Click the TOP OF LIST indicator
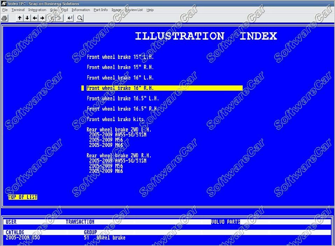The height and width of the screenshot is (246, 335). click(22, 197)
